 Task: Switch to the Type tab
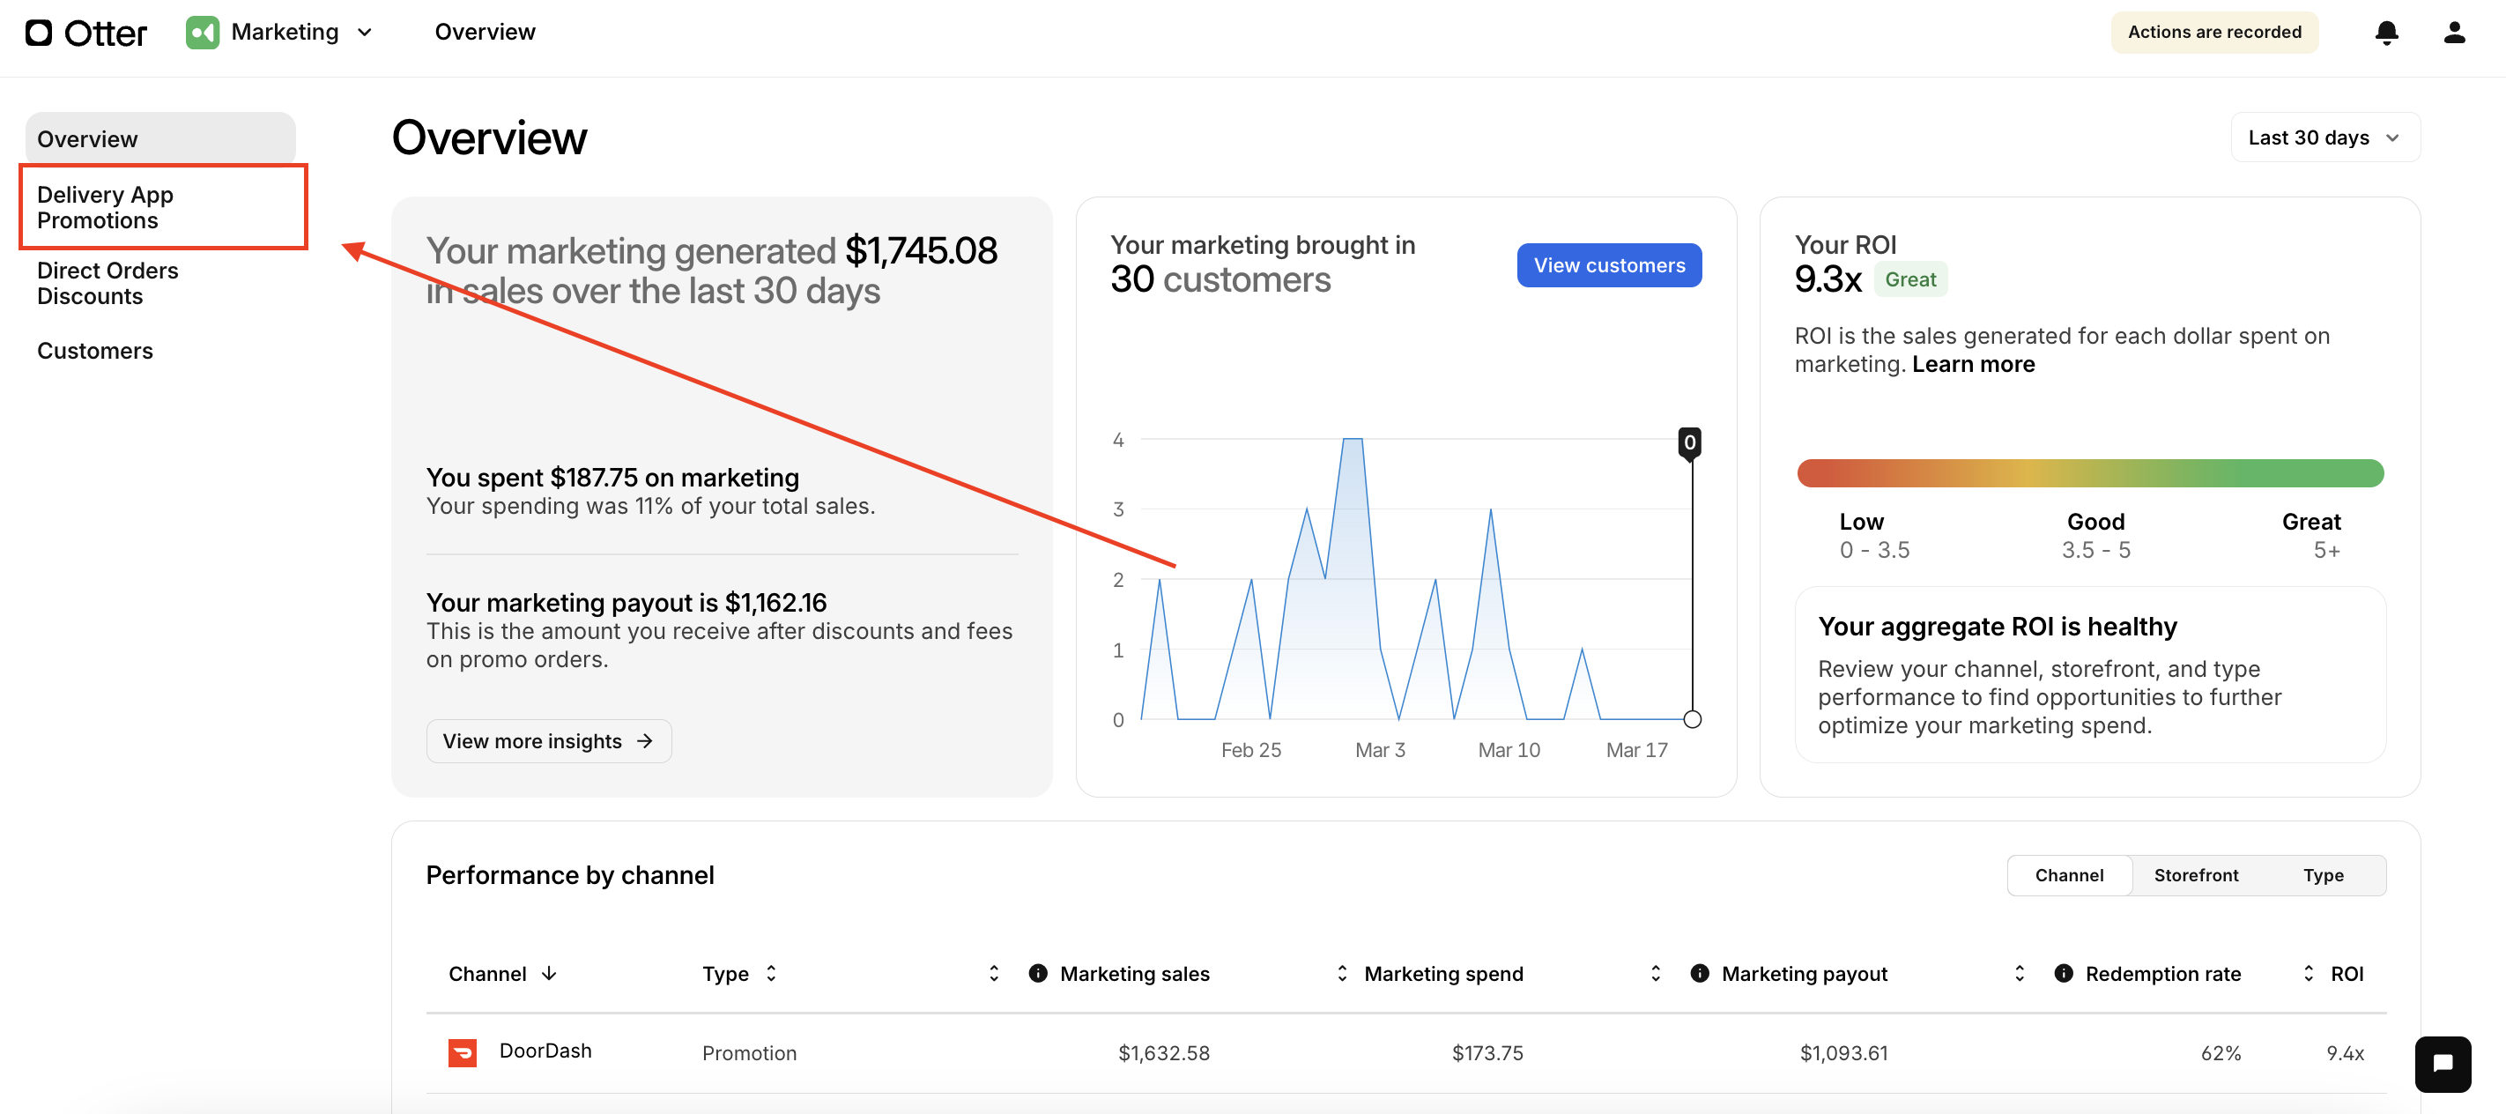click(2323, 874)
